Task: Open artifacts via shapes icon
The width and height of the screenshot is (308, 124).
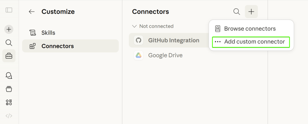Action: click(9, 102)
